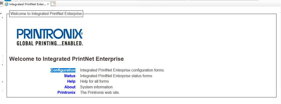The width and height of the screenshot is (281, 104).
Task: Click the Printronix company logo
Action: (x=50, y=37)
